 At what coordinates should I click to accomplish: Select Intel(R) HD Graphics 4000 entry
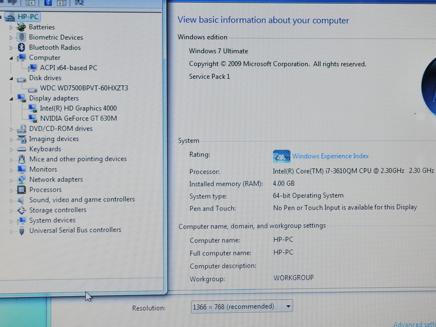point(78,108)
